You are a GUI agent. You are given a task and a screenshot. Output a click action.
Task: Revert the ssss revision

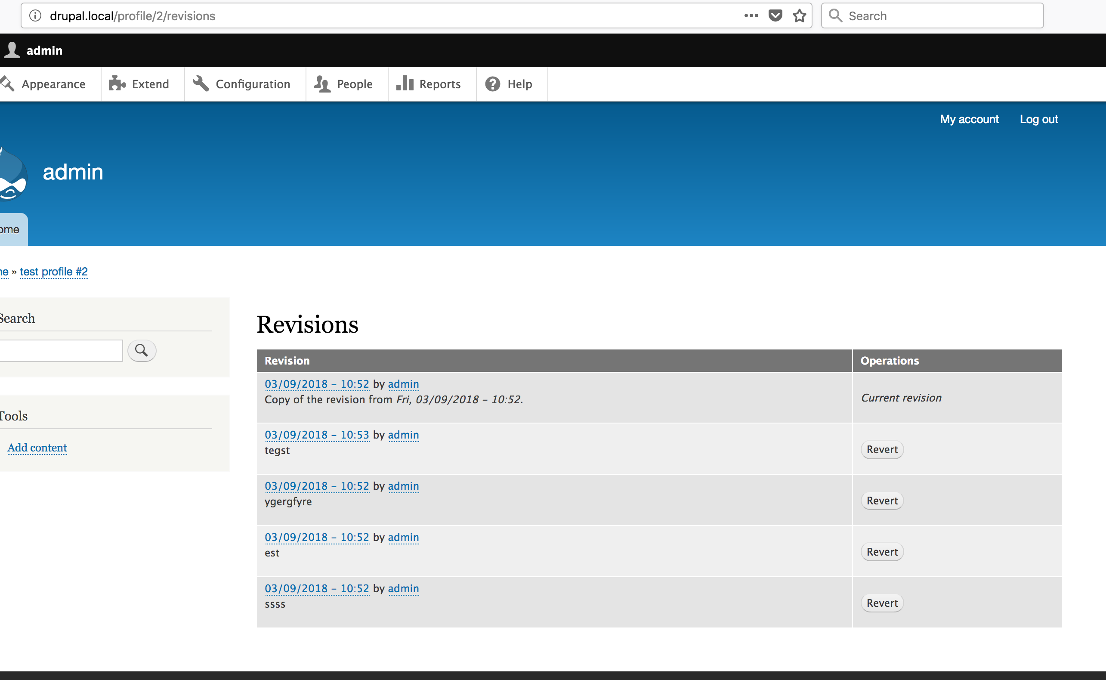[x=881, y=603]
